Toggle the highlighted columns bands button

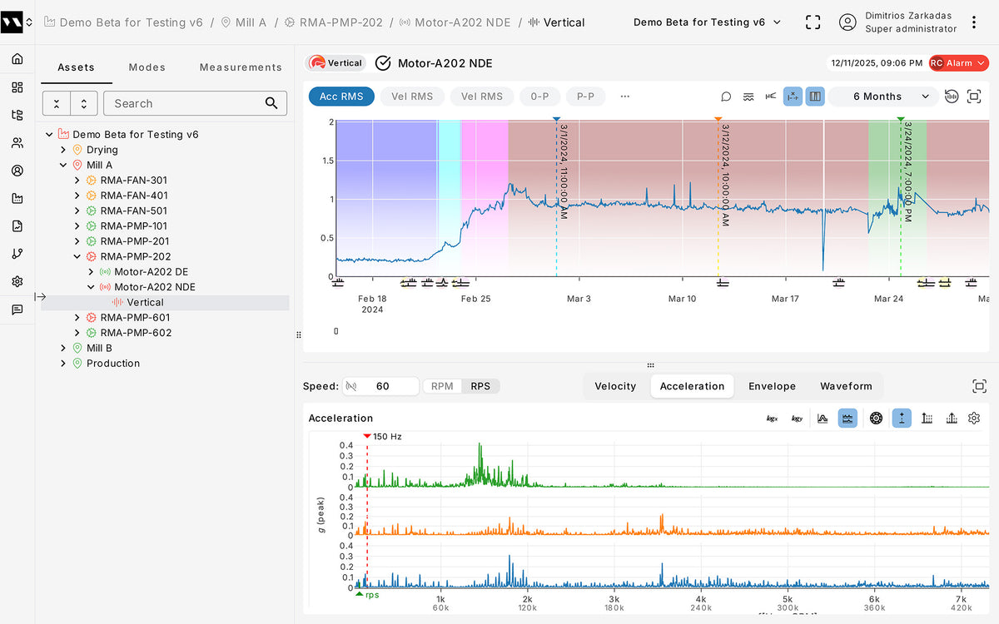click(815, 97)
